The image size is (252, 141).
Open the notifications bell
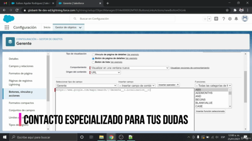tap(236, 19)
